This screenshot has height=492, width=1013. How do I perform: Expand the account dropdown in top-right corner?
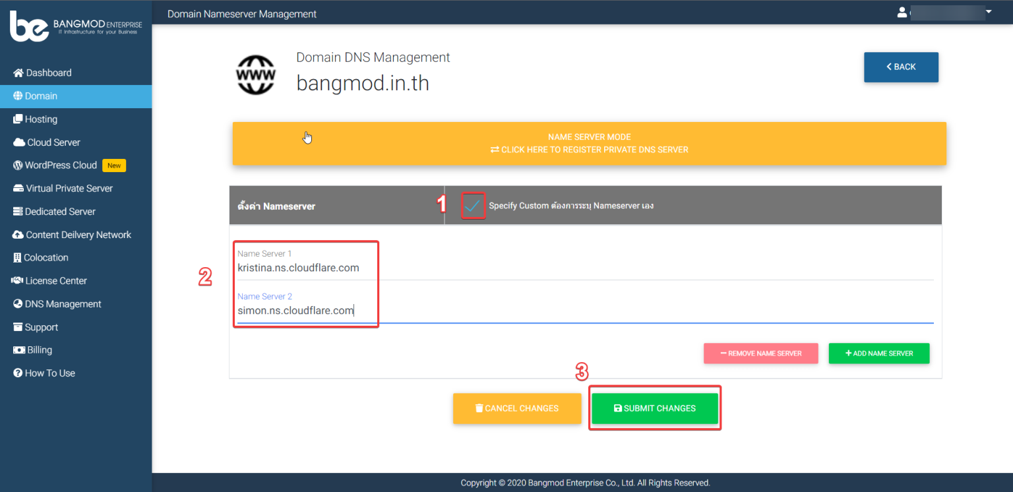pos(987,11)
